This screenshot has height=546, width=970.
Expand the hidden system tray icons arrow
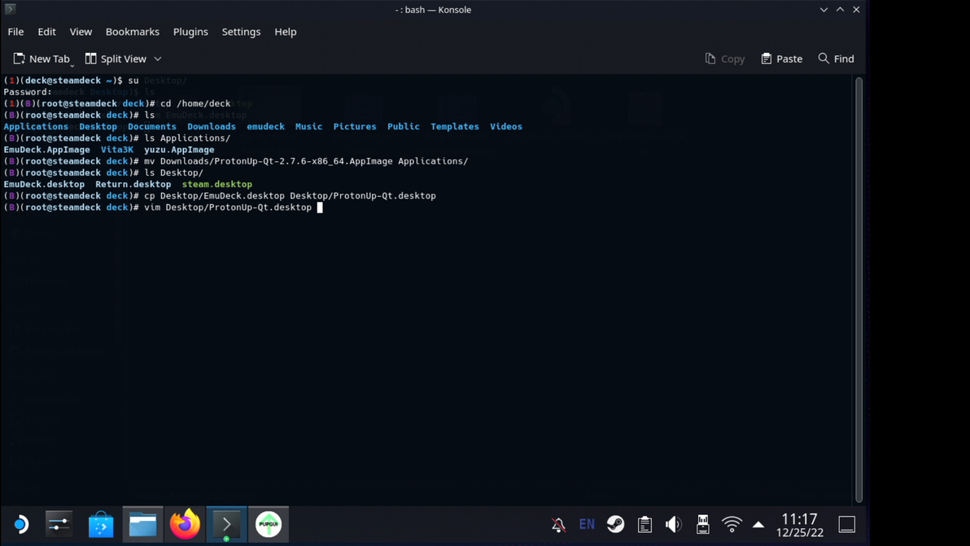[758, 524]
